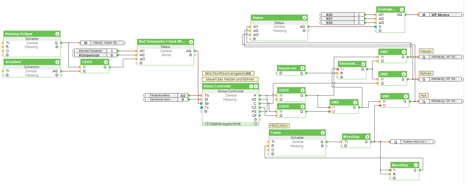Expand more outputs on Heizung Vollgas block

57,47
